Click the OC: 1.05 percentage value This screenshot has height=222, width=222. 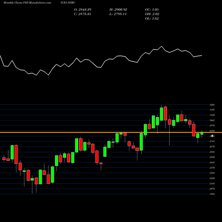(152, 10)
